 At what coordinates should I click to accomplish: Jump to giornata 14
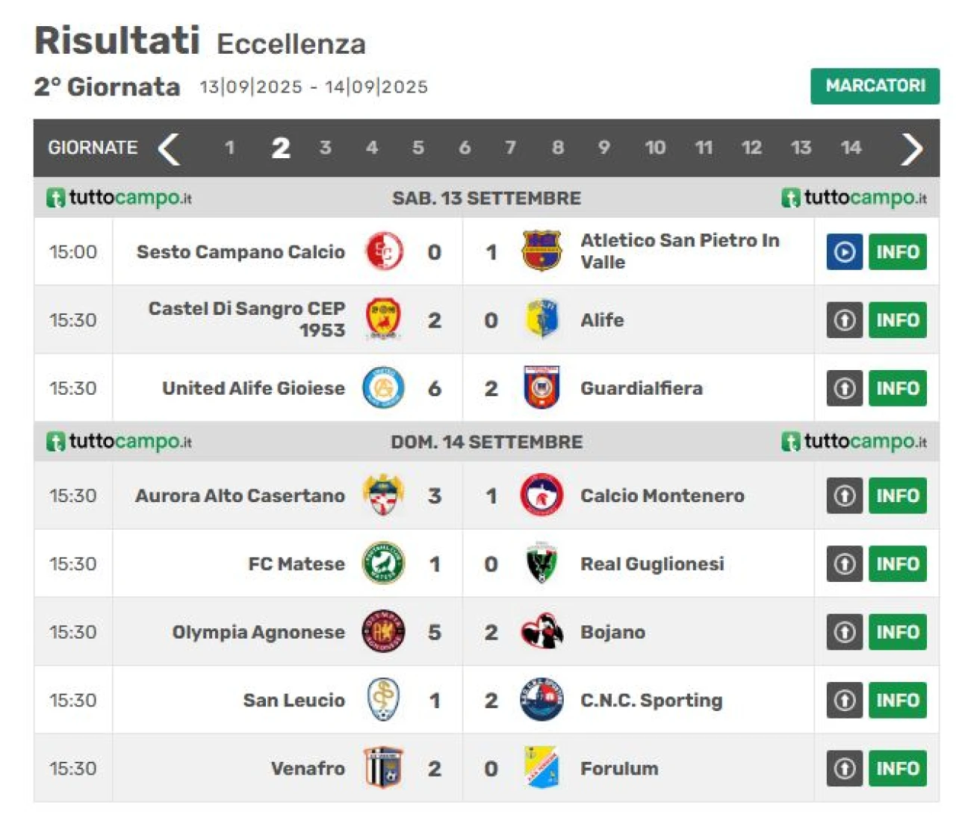pos(851,148)
